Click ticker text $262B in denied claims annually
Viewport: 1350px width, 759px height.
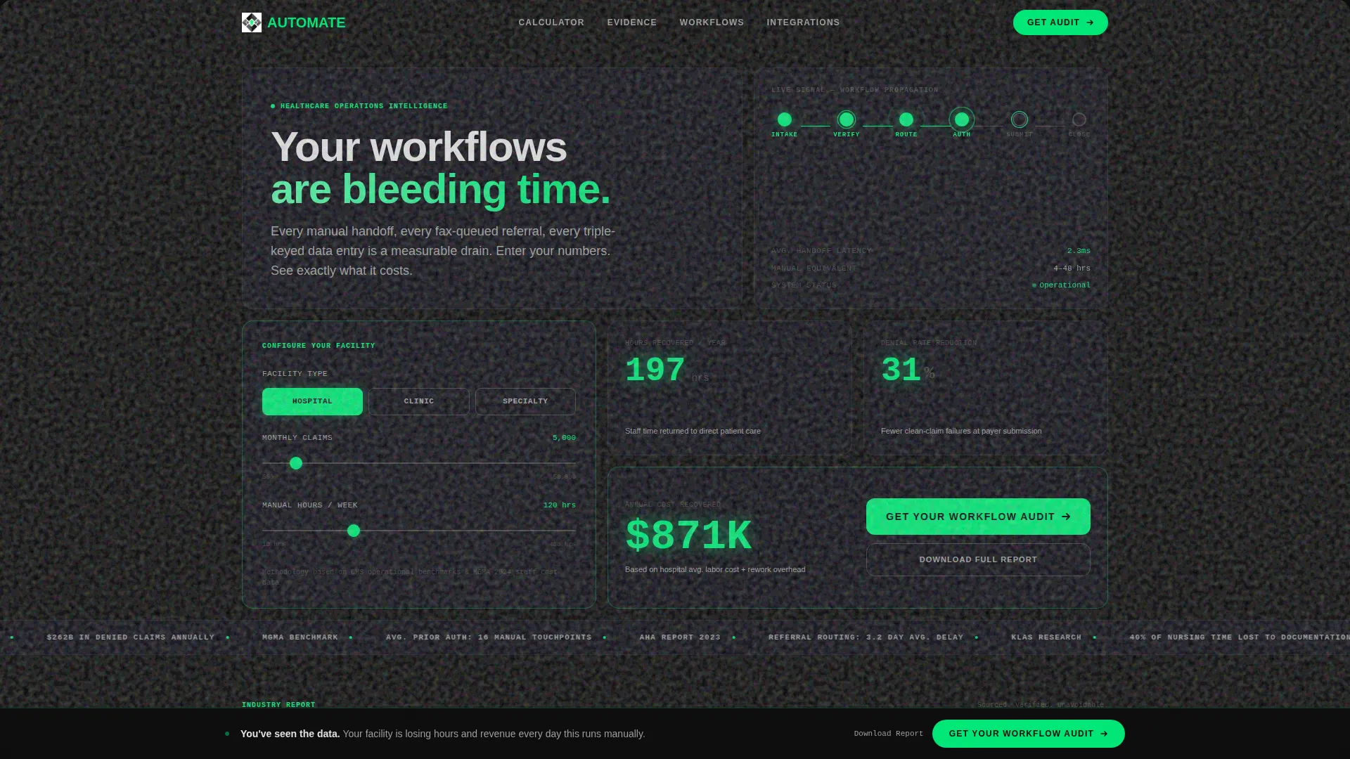131,637
